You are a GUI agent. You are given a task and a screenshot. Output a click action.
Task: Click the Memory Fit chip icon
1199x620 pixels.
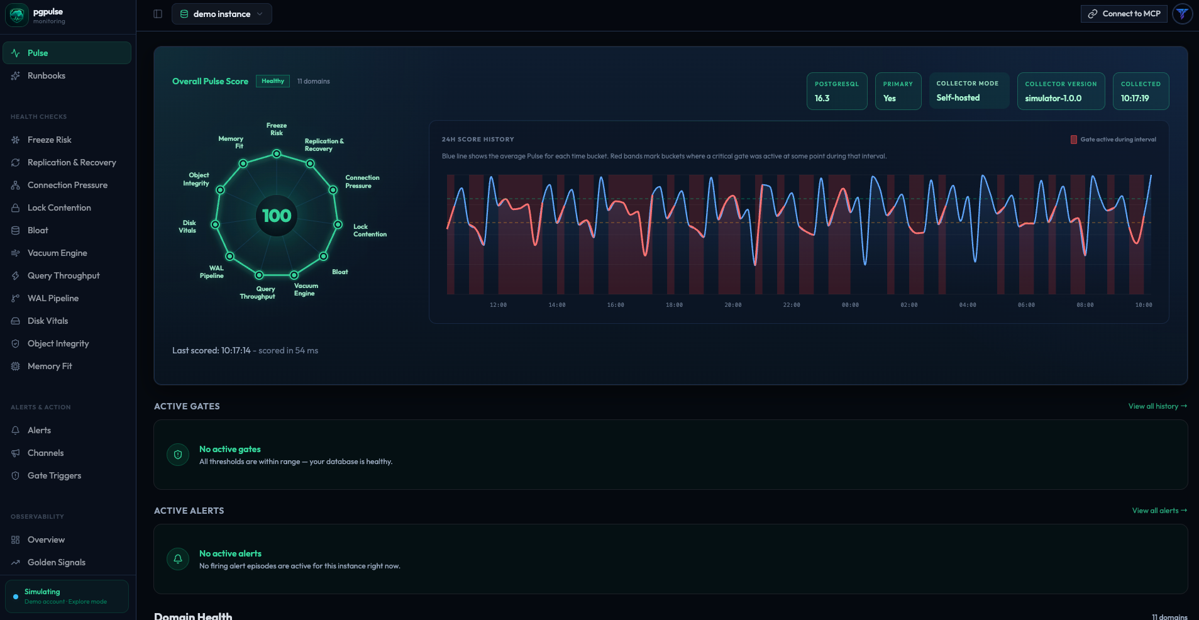16,366
